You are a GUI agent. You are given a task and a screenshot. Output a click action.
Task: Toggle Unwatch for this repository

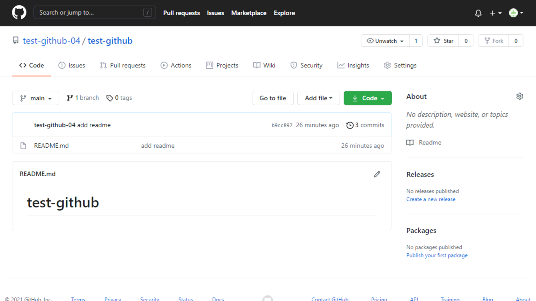point(385,41)
